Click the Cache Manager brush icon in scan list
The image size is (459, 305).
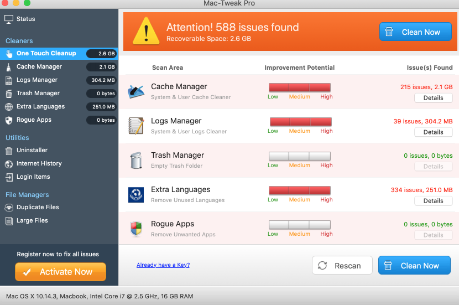(x=135, y=91)
